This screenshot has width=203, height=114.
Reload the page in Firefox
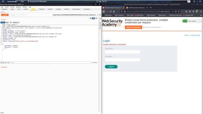[x=110, y=11]
